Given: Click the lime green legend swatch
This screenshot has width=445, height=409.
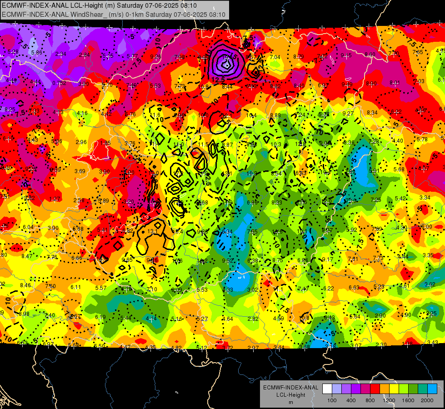Looking at the screenshot, I should [x=404, y=389].
